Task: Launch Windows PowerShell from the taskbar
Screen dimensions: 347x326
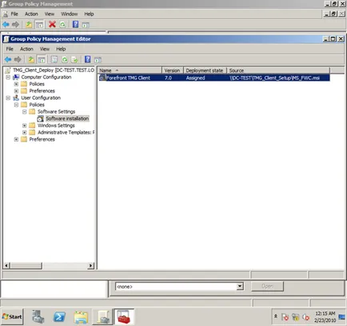Action: click(59, 317)
